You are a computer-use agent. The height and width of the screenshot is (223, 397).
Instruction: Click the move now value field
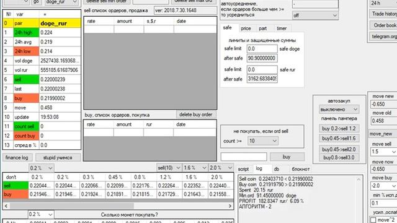384,169
